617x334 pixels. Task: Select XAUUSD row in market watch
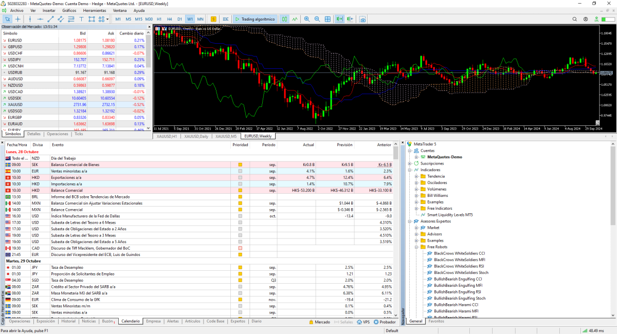15,104
